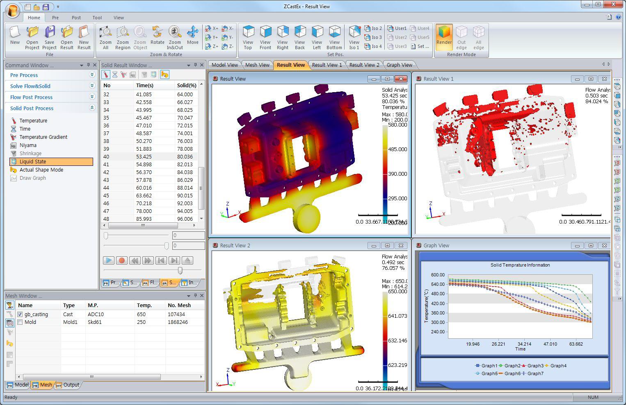Select Temperature Gradient in Solid Post Process
Image resolution: width=626 pixels, height=405 pixels.
point(43,137)
